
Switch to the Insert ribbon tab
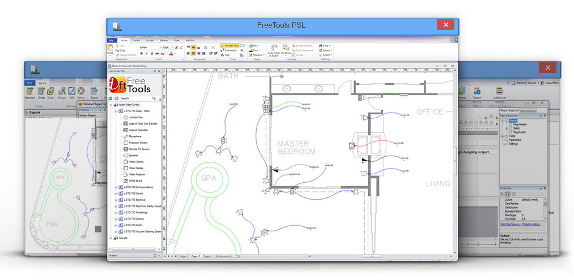coord(137,40)
